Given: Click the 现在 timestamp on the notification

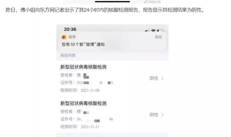Looking at the screenshot, I should pyautogui.click(x=159, y=37).
